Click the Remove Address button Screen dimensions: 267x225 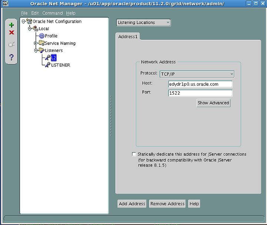tap(167, 204)
